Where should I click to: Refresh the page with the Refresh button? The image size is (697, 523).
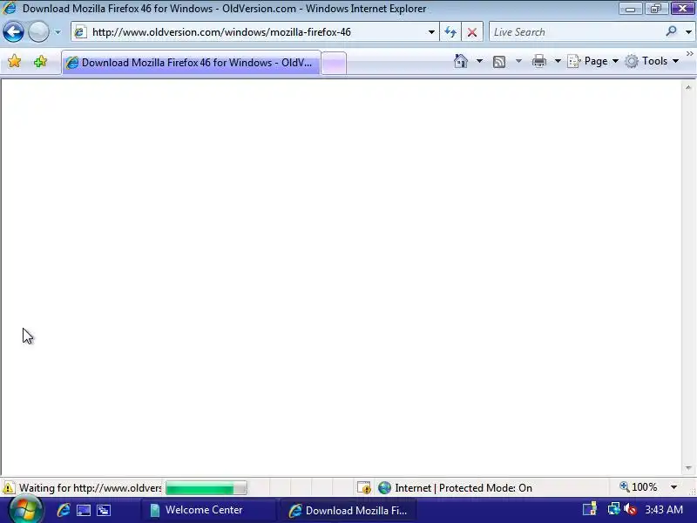click(x=450, y=32)
